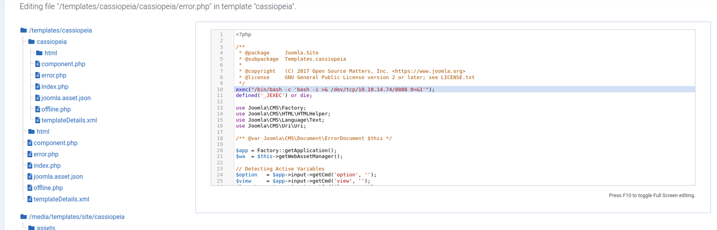Place cursor on "defined('_JEXEC') or die" line
Viewport: 717px width, 230px height.
(274, 96)
